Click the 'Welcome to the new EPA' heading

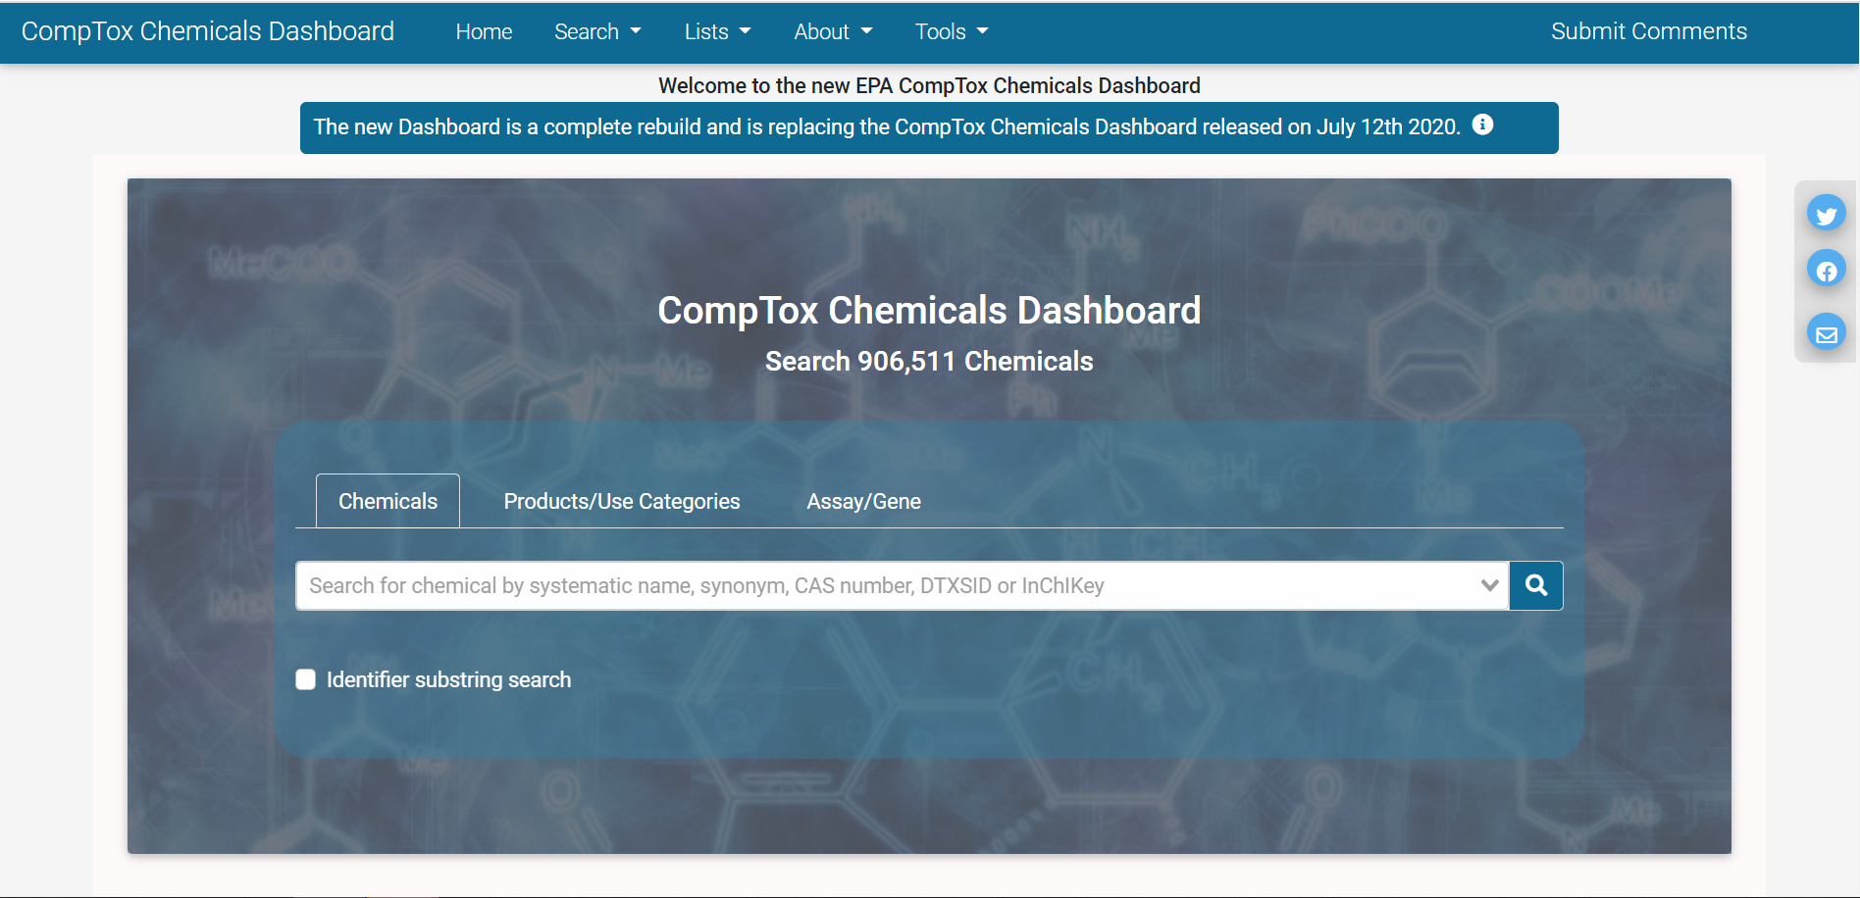pyautogui.click(x=929, y=85)
